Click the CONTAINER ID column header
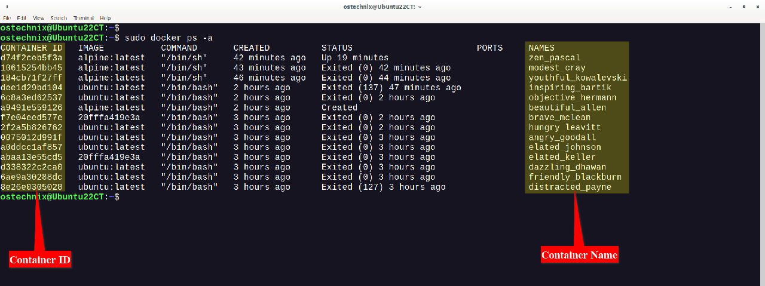Viewport: 765px width, 286px height. tap(31, 48)
